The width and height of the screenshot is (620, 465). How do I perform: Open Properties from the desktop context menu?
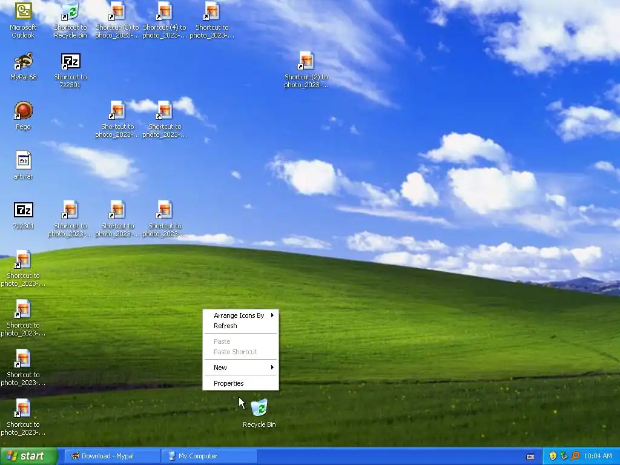[x=240, y=383]
